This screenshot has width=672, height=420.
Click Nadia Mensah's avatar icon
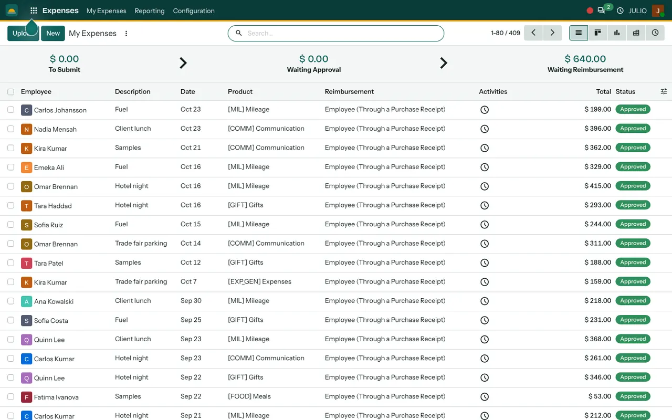coord(26,129)
